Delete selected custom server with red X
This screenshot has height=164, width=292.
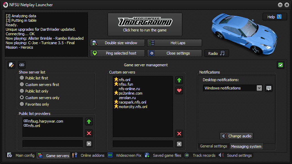tap(179, 134)
